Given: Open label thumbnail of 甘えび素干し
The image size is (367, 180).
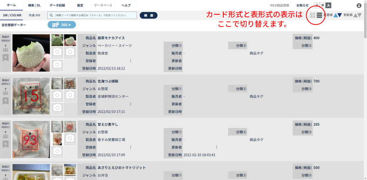Looking at the screenshot, I should 57,127.
